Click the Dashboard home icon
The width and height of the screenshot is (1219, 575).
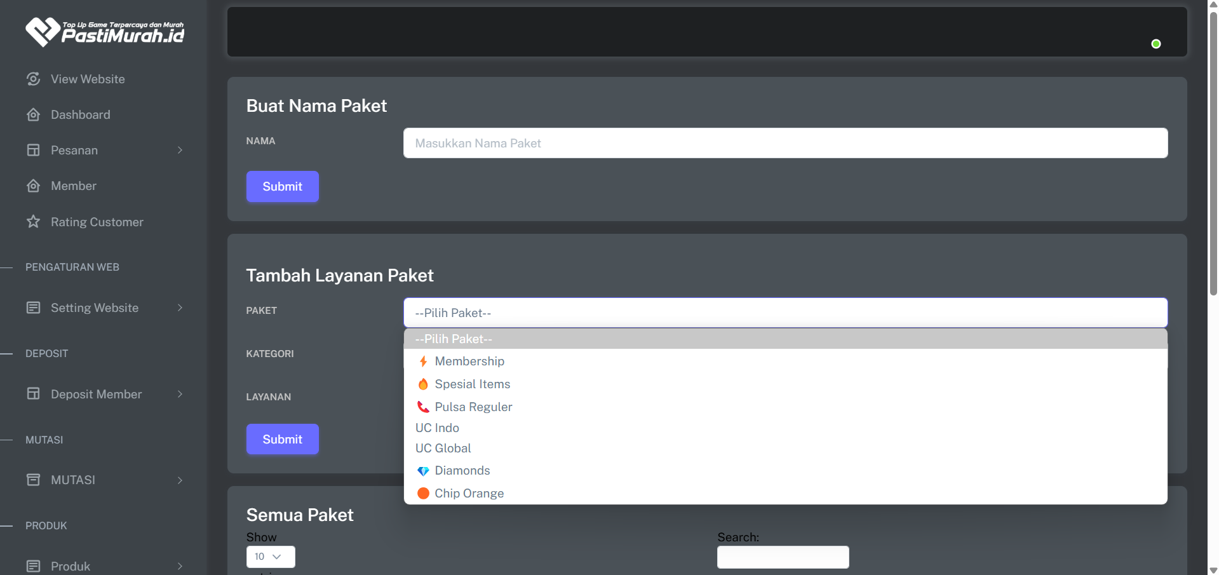pyautogui.click(x=34, y=114)
